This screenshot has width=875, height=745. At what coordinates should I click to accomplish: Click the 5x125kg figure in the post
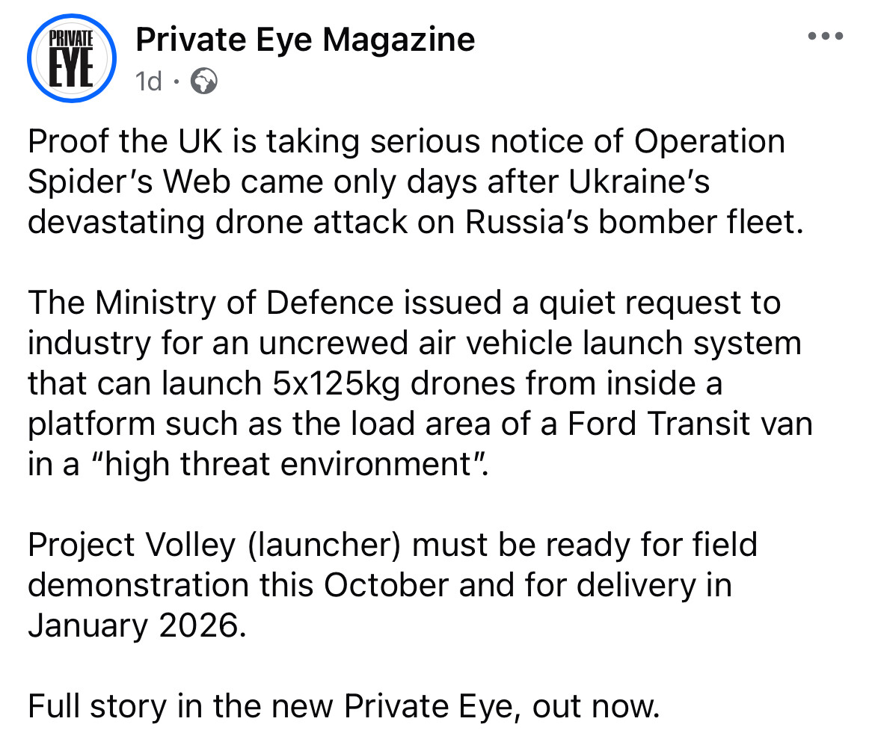tap(336, 383)
